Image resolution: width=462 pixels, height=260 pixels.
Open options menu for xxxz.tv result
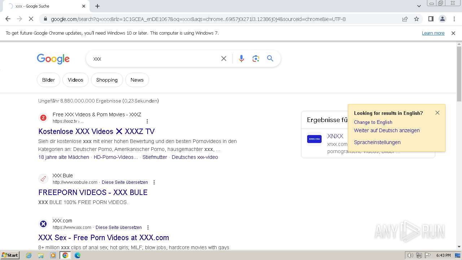click(147, 121)
